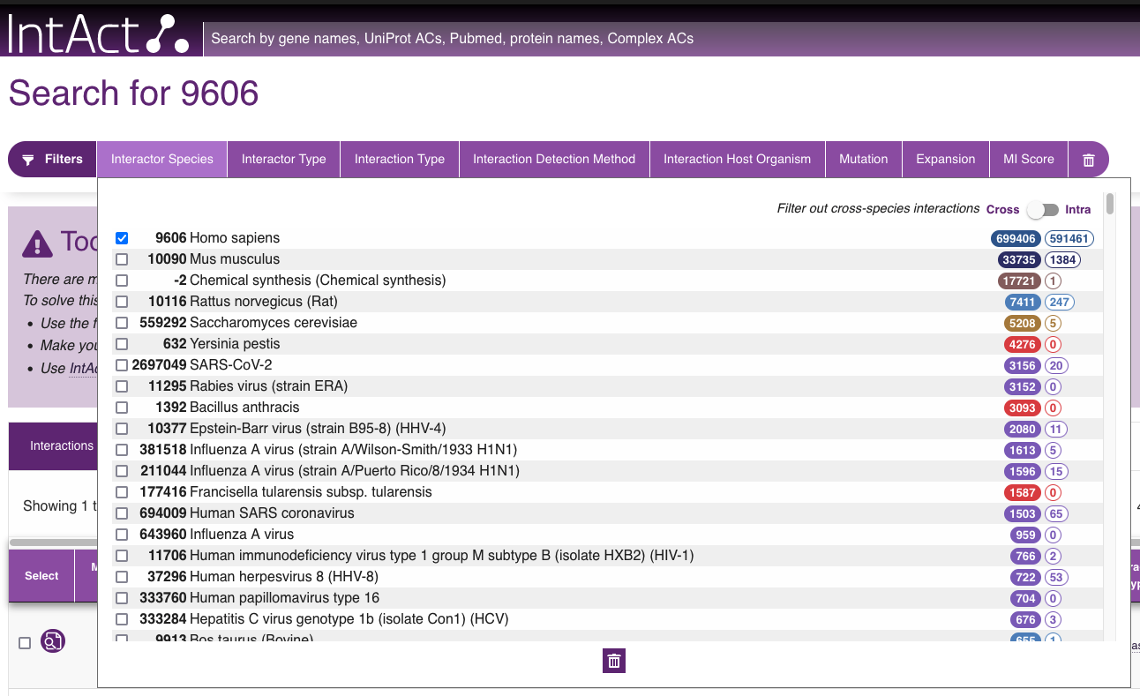
Task: Click the 3152 badge for Rabies virus
Action: point(1023,386)
